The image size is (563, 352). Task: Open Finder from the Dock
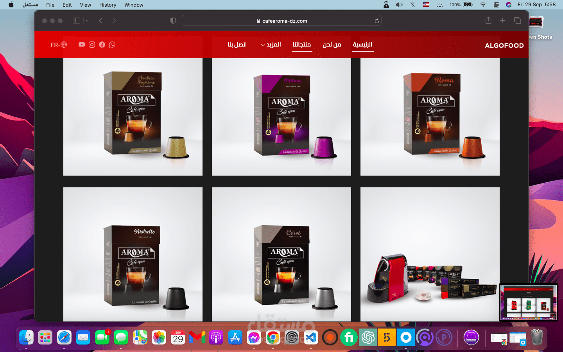tap(26, 338)
